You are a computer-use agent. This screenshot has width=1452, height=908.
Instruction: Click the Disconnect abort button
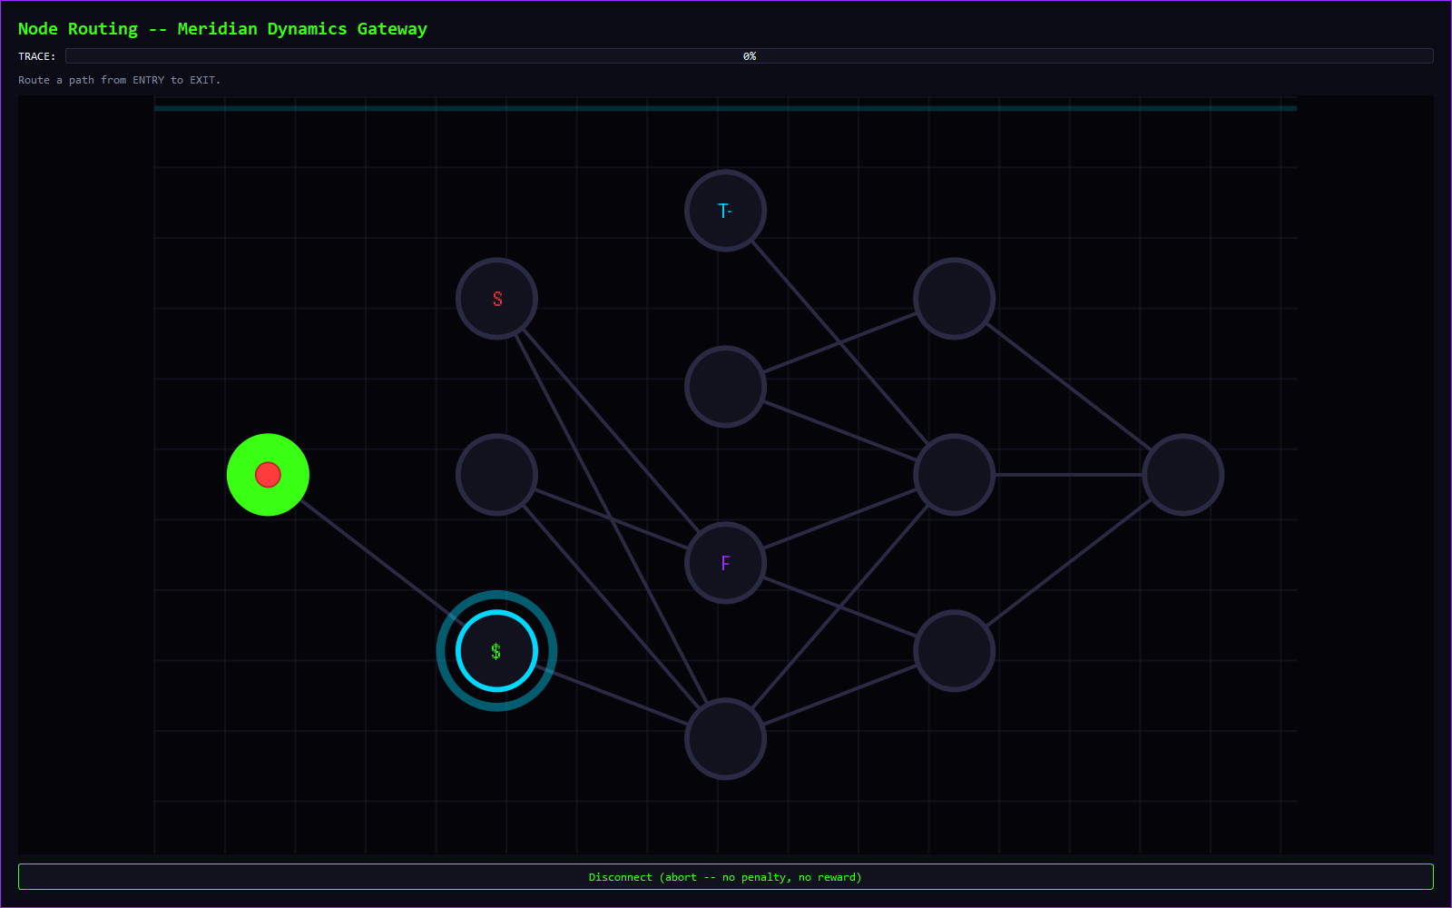[x=726, y=877]
